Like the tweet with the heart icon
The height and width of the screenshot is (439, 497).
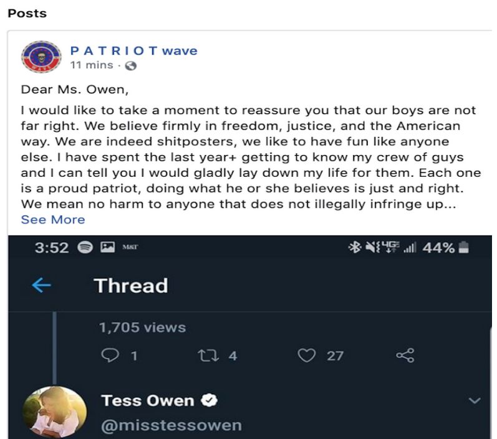(x=307, y=355)
